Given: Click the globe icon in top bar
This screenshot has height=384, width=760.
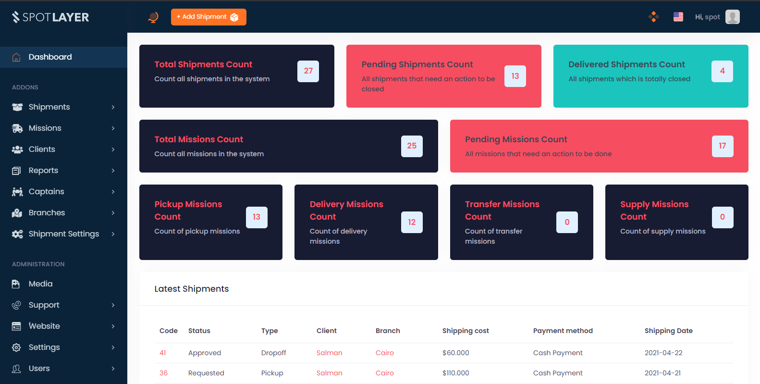Looking at the screenshot, I should pos(153,17).
